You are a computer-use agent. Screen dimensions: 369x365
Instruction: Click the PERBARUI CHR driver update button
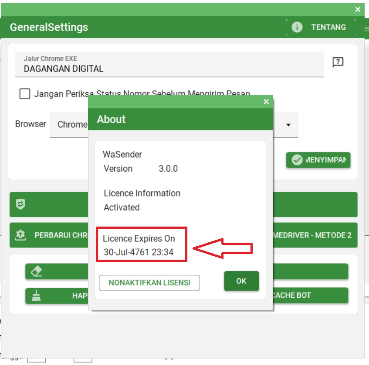(x=49, y=235)
